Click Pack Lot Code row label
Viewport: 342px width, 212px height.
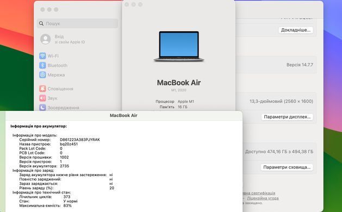coord(33,148)
